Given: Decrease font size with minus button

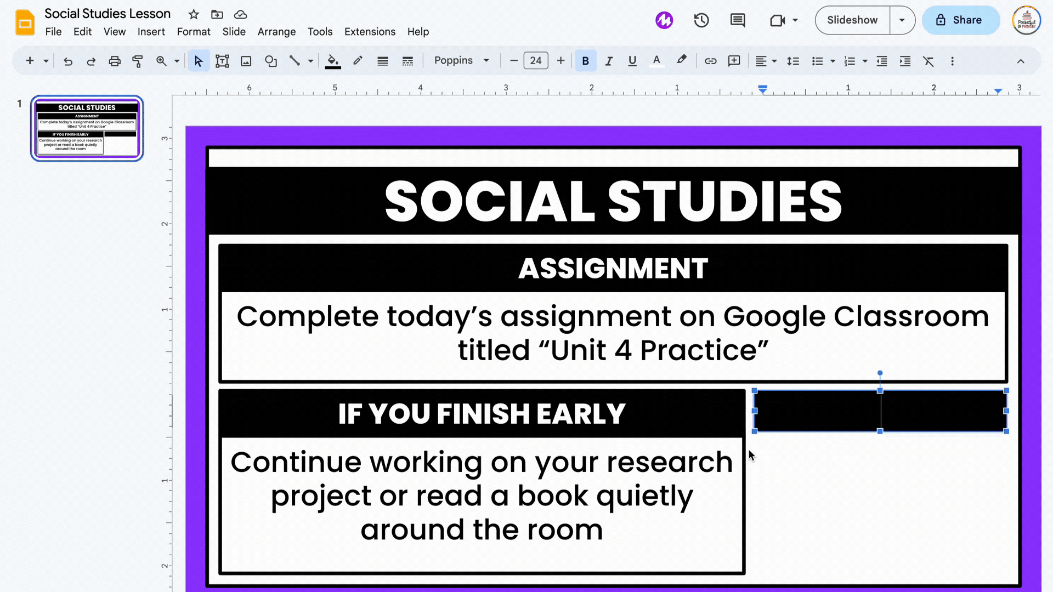Looking at the screenshot, I should (x=513, y=61).
